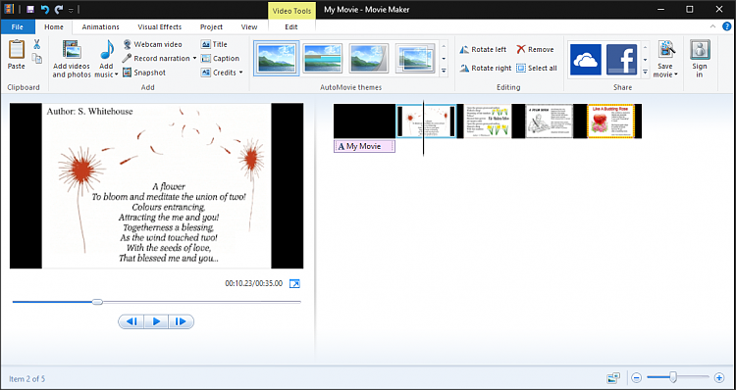This screenshot has height=390, width=736.
Task: Switch to the Animations tab
Action: tap(100, 27)
